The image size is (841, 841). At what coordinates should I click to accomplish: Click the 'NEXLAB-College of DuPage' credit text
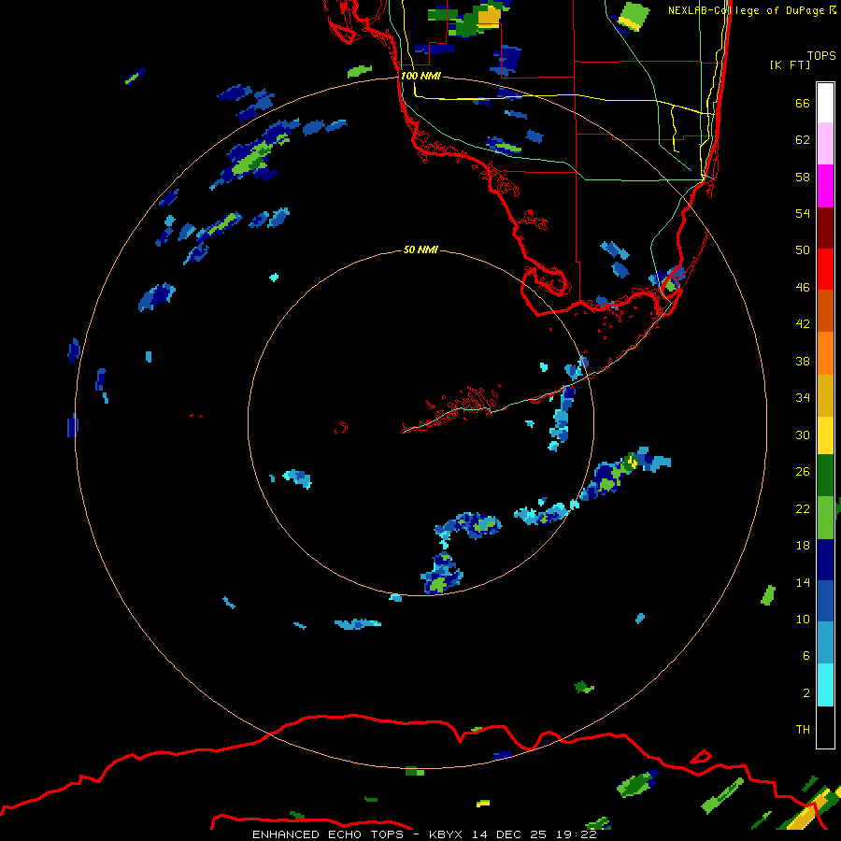(x=746, y=10)
